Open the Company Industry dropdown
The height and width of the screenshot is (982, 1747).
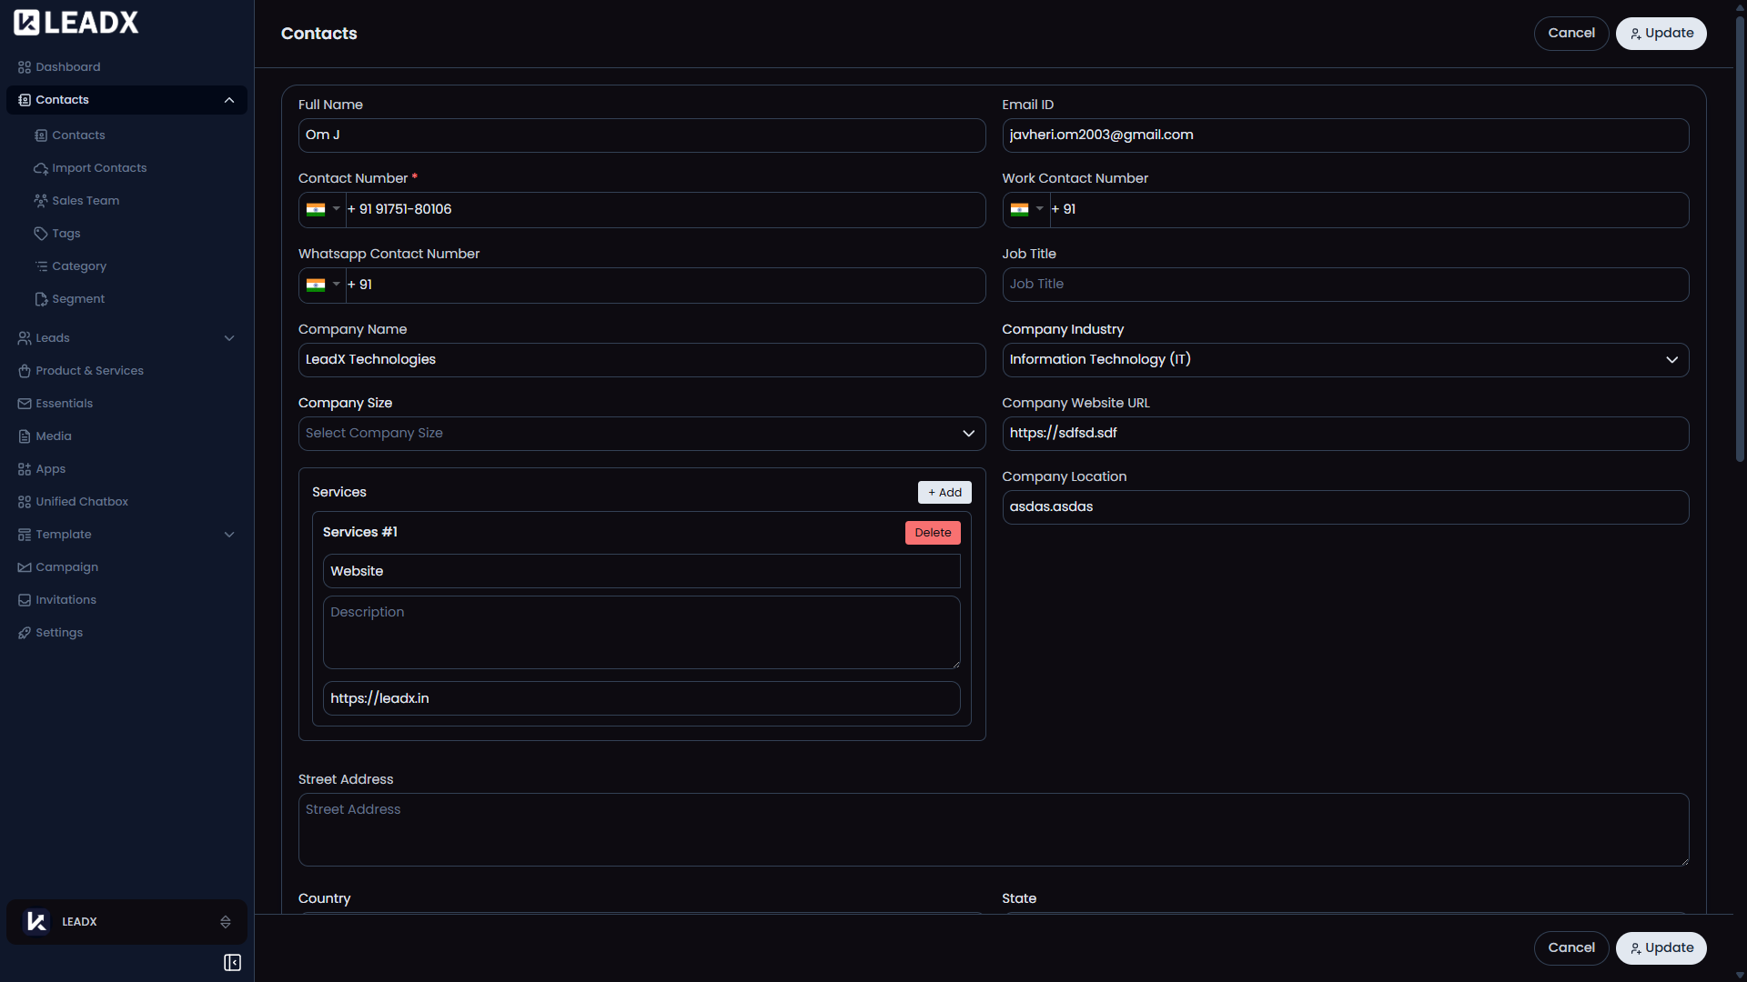point(1671,359)
